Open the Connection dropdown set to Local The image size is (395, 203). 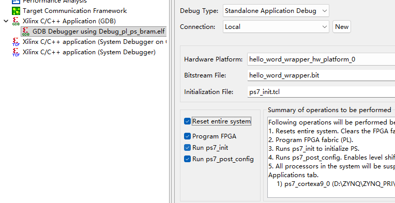(x=276, y=27)
